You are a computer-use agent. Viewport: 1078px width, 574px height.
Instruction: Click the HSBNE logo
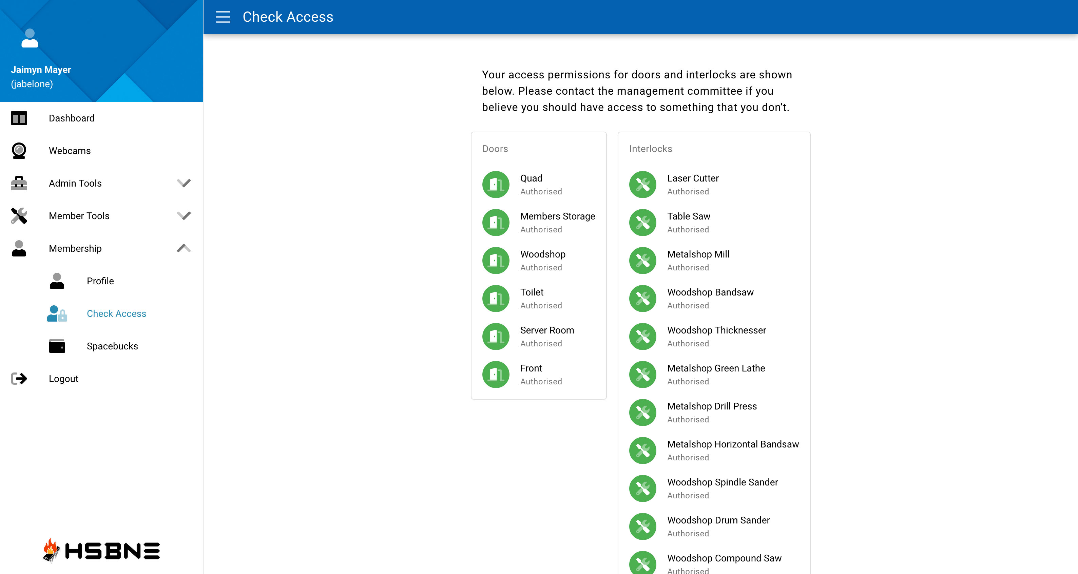tap(101, 550)
